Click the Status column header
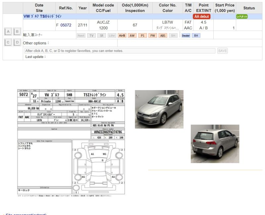This screenshot has height=215, width=265. tap(249, 8)
